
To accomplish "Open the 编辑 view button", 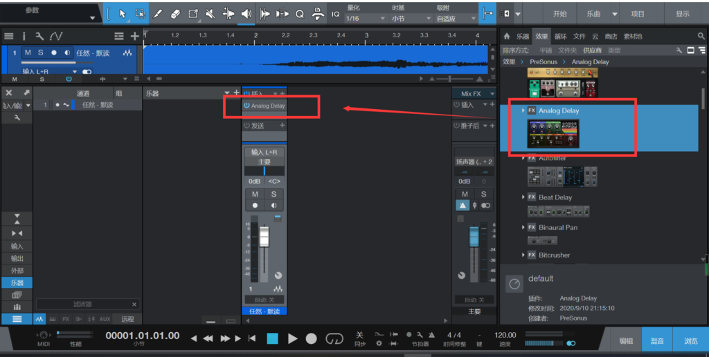I will coord(626,341).
